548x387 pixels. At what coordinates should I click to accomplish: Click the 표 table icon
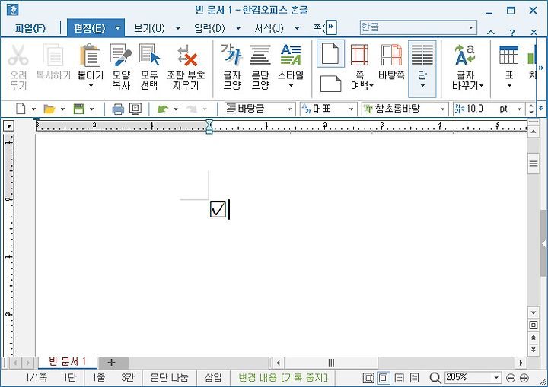click(509, 56)
